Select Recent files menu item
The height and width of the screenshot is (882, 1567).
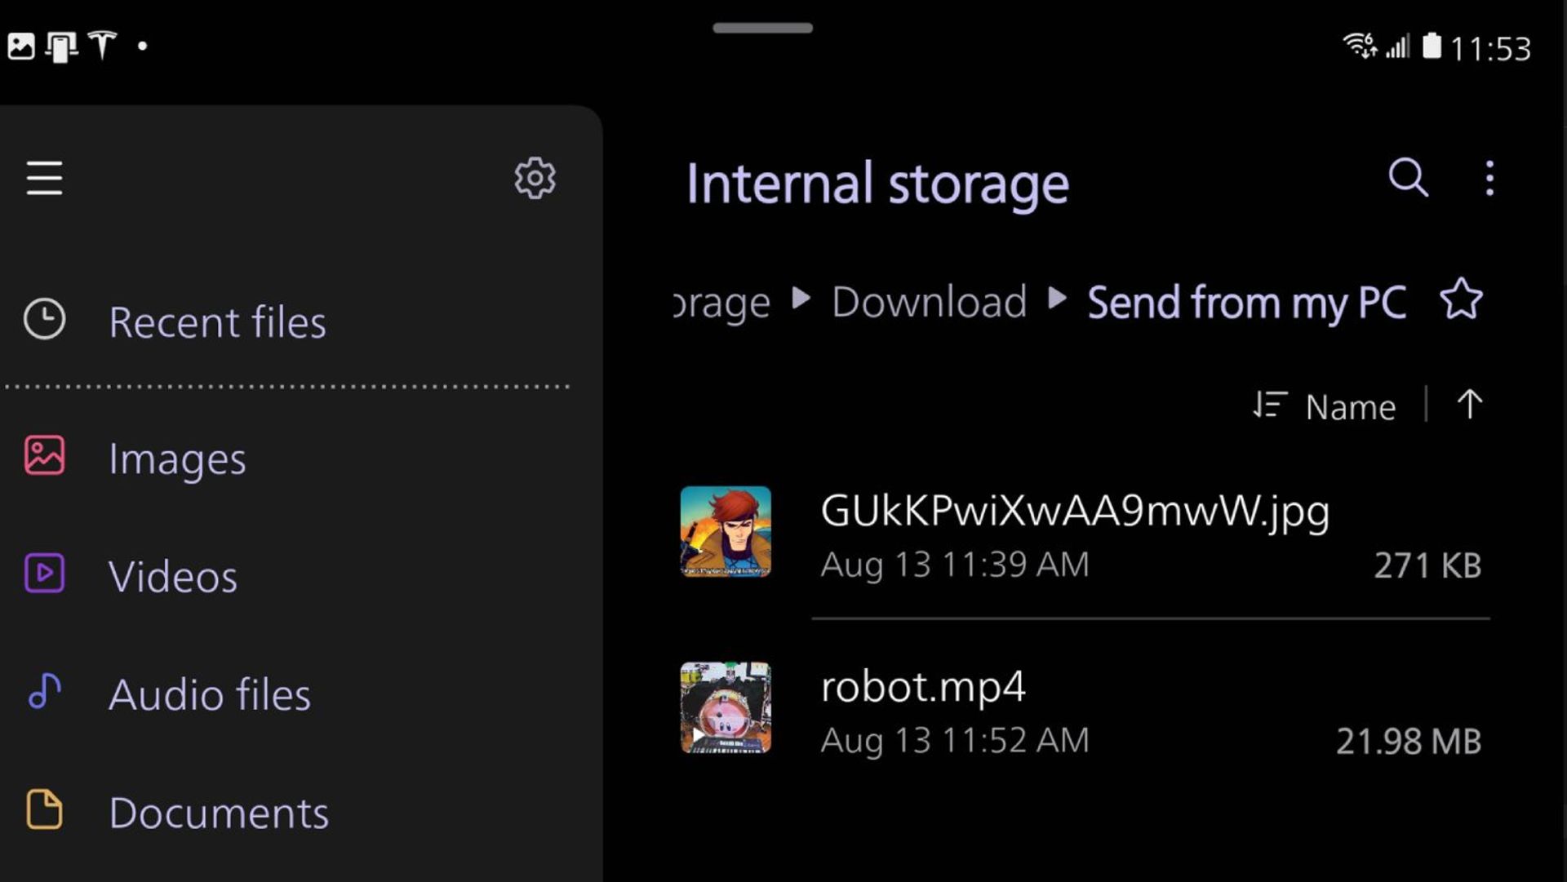point(217,322)
